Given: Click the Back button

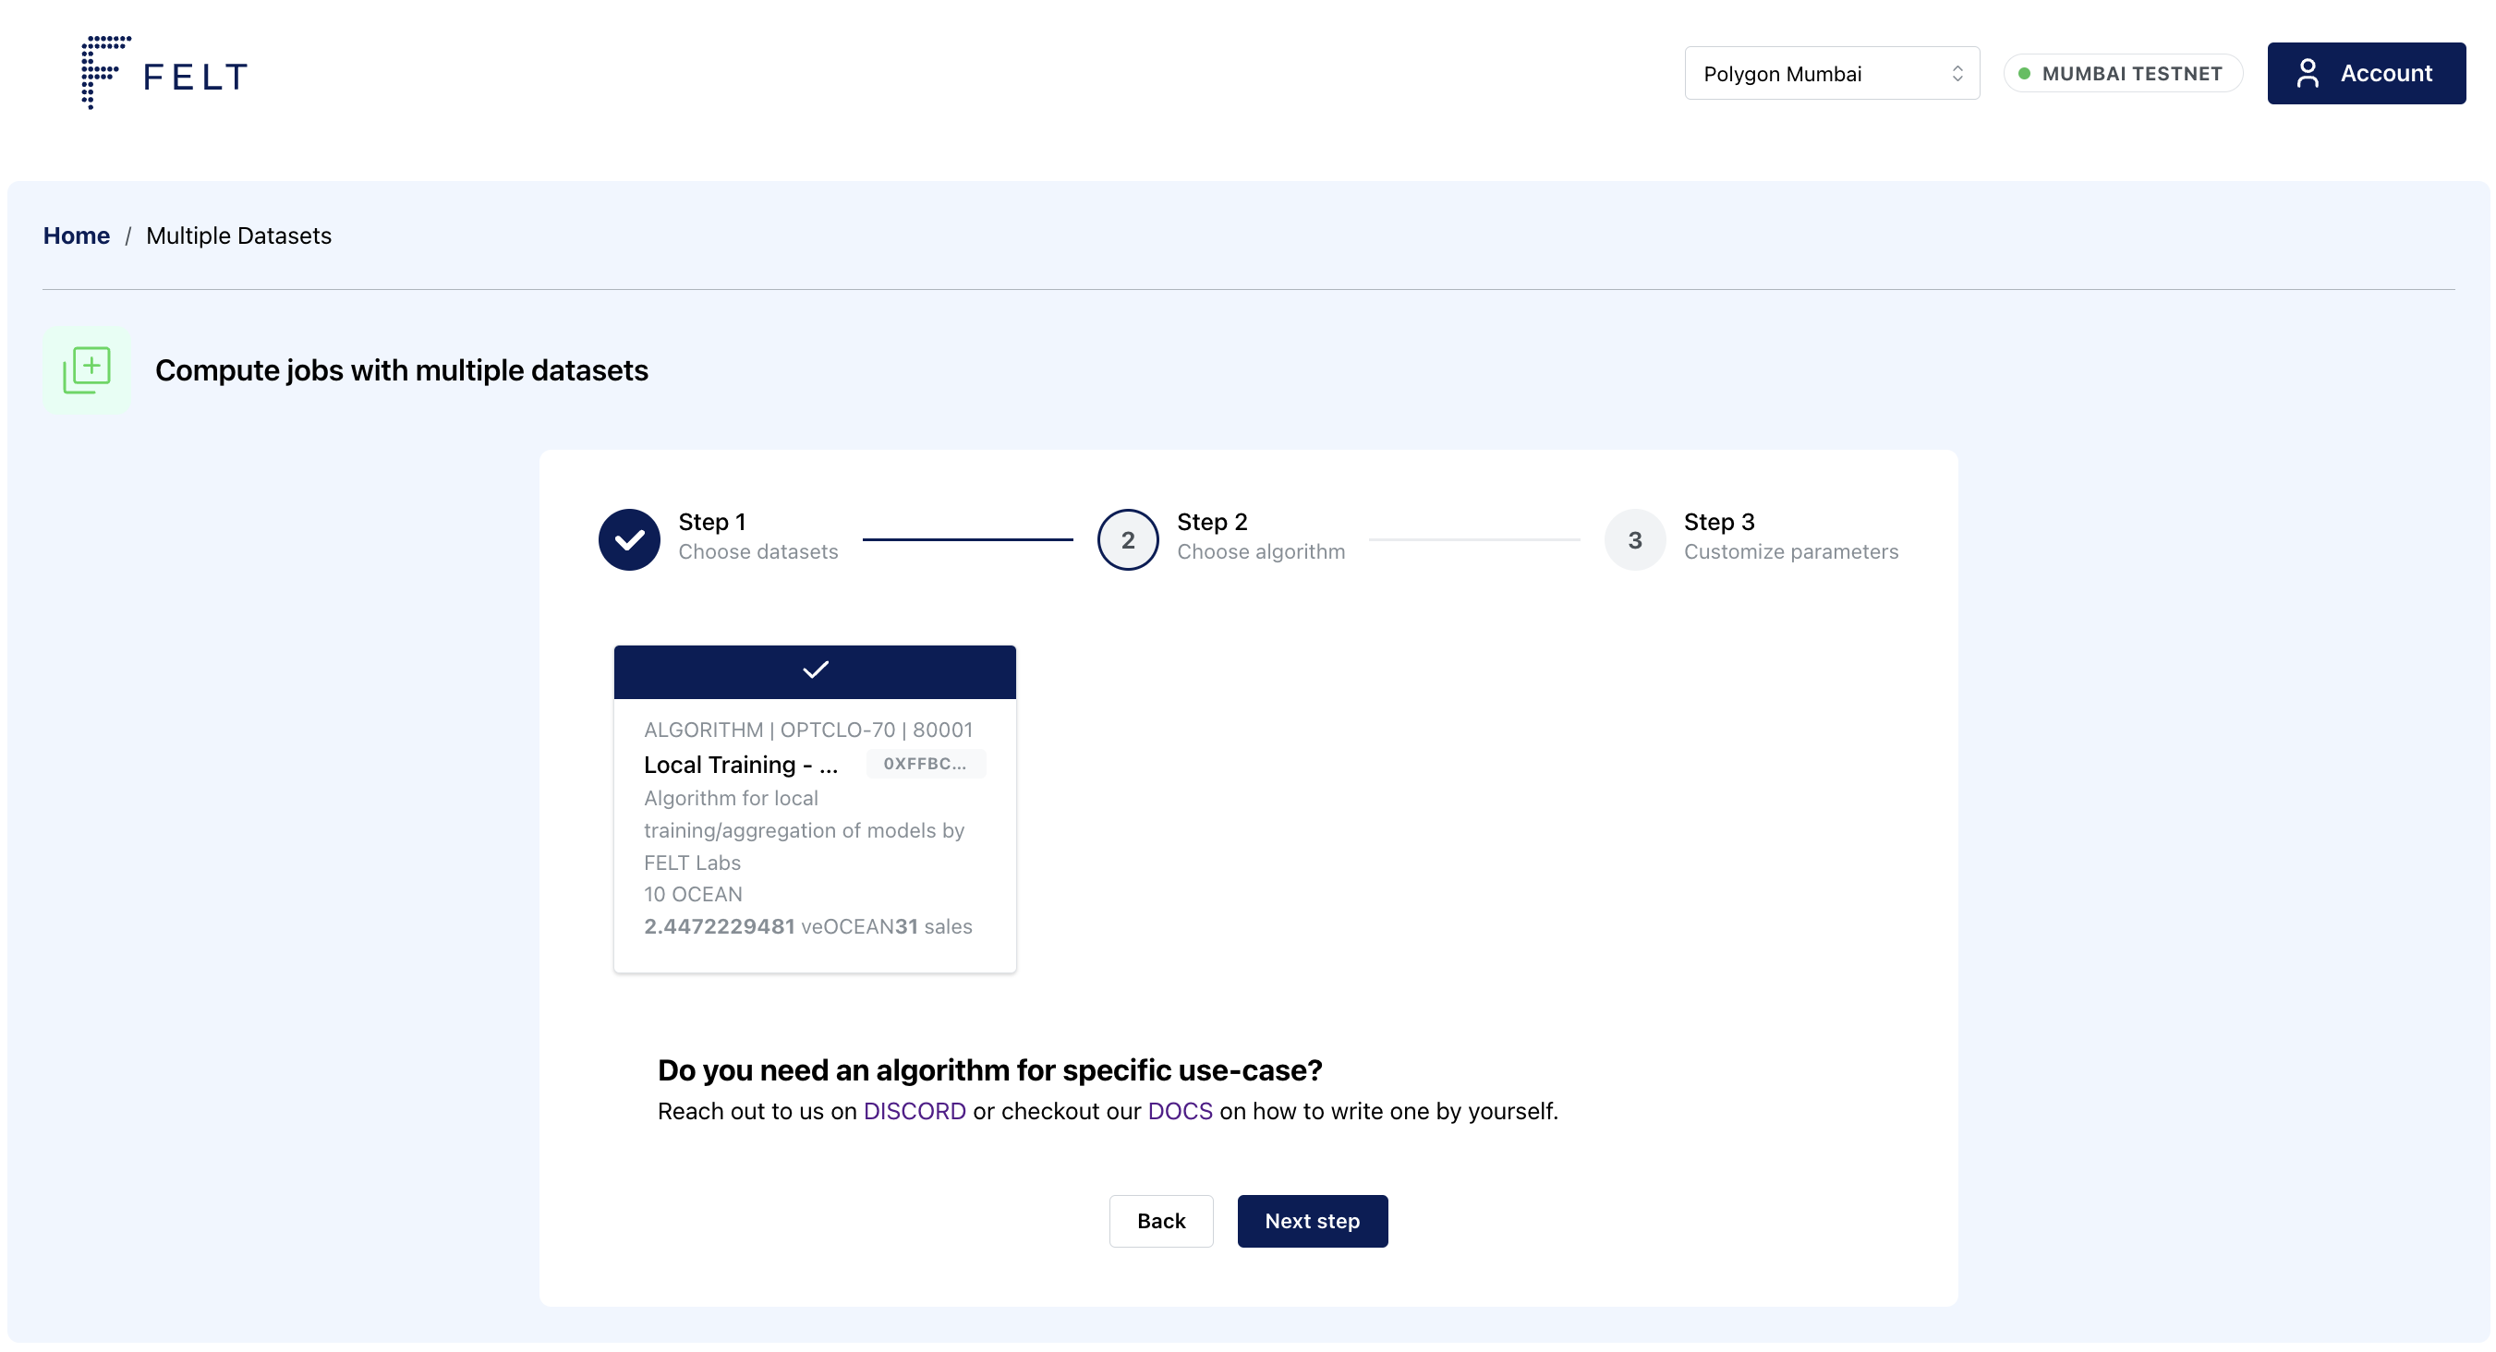Looking at the screenshot, I should click(x=1161, y=1220).
